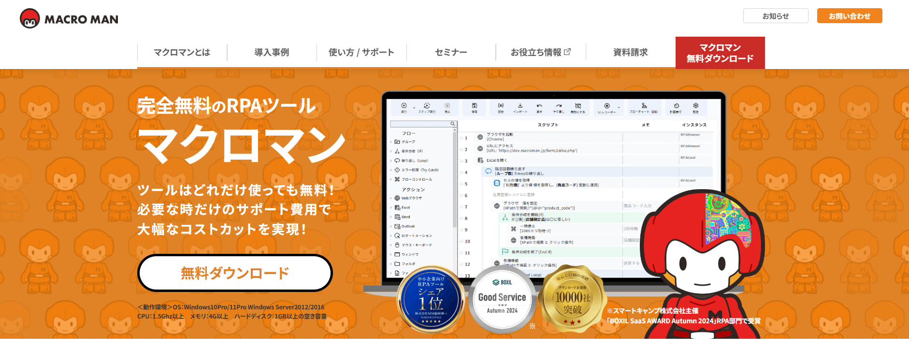Select the マウス・キーボード tree item
The height and width of the screenshot is (346, 909).
click(412, 245)
